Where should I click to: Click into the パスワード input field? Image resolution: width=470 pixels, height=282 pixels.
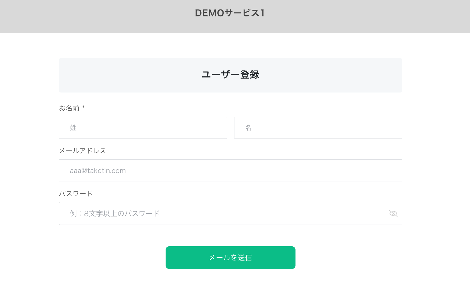tap(223, 213)
